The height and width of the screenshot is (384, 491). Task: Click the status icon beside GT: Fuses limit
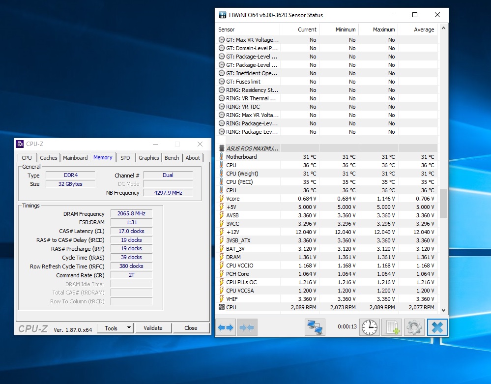click(221, 82)
